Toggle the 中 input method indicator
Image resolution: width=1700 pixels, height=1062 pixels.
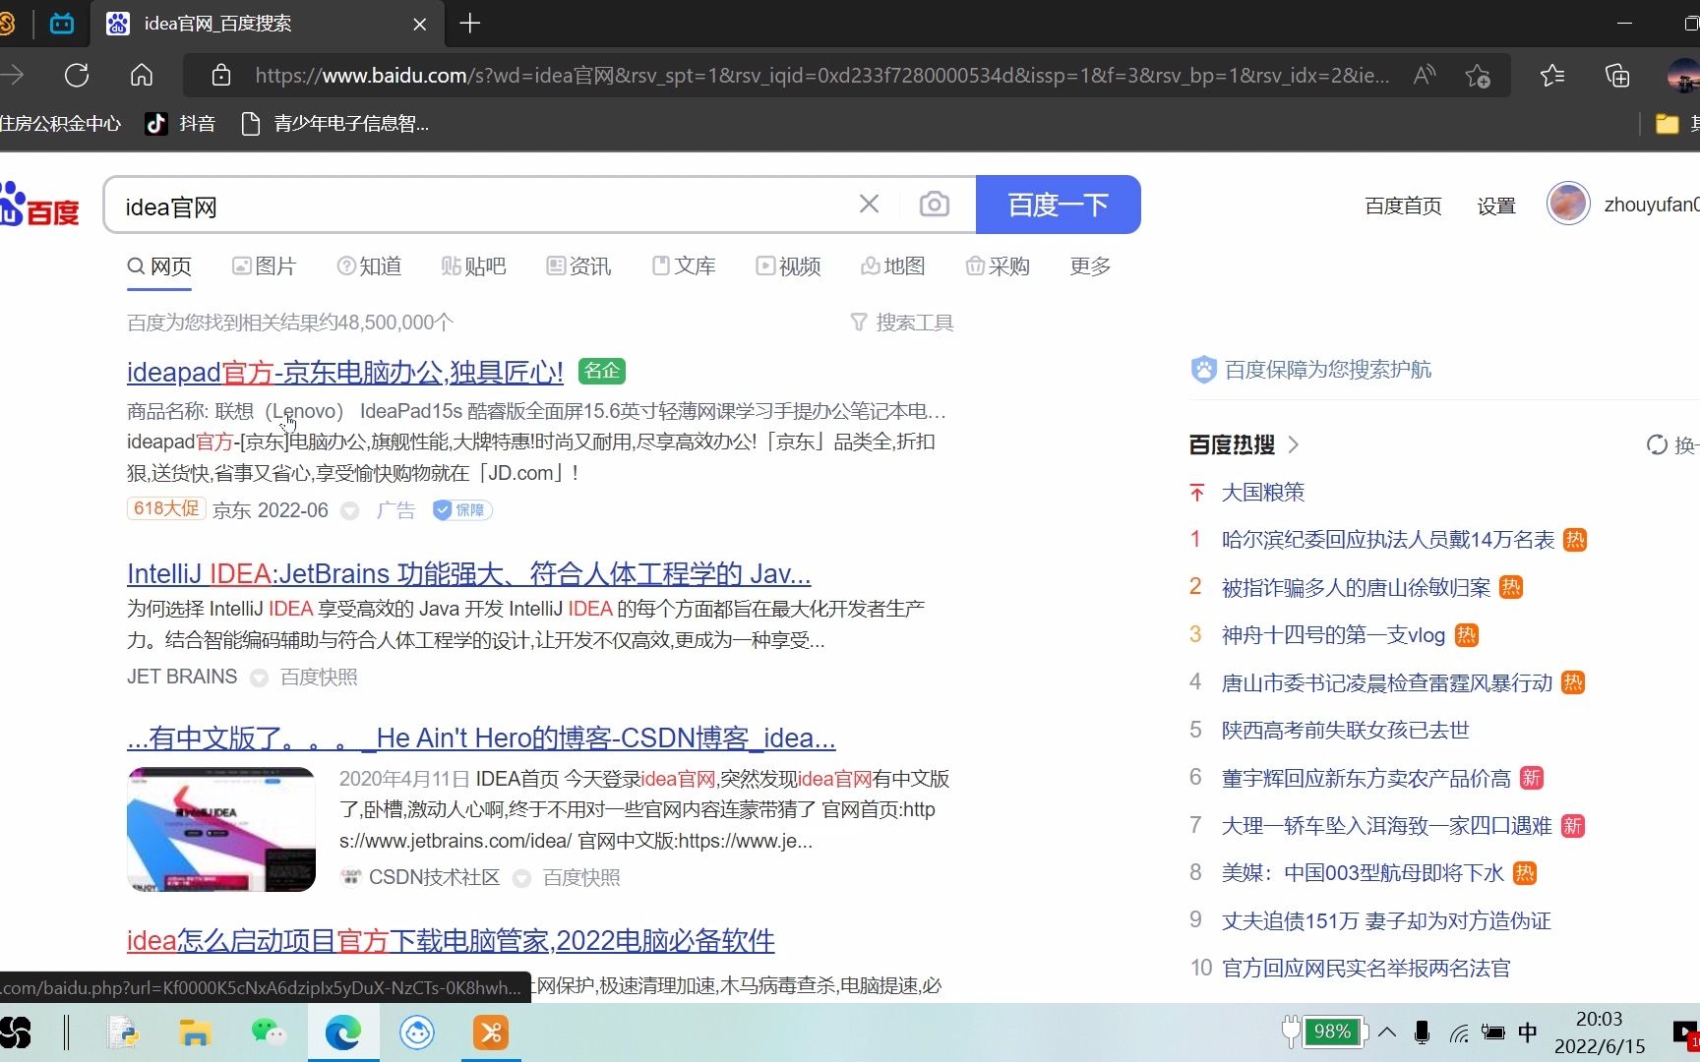click(1527, 1032)
